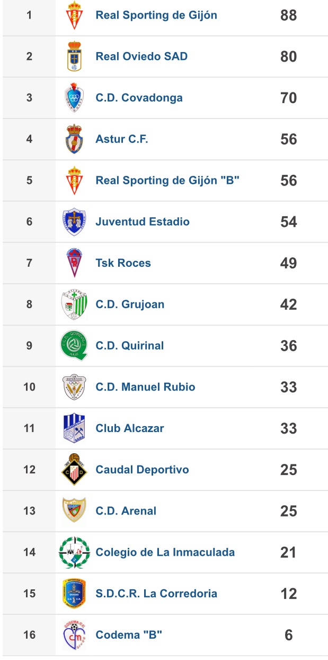
Task: Open the Real Sporting de Gijón "B" link
Action: [167, 180]
